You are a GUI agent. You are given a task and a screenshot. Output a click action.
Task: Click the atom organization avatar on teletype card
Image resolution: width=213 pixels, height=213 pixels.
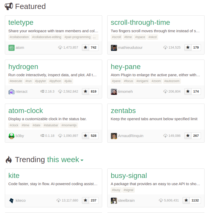tap(11, 48)
